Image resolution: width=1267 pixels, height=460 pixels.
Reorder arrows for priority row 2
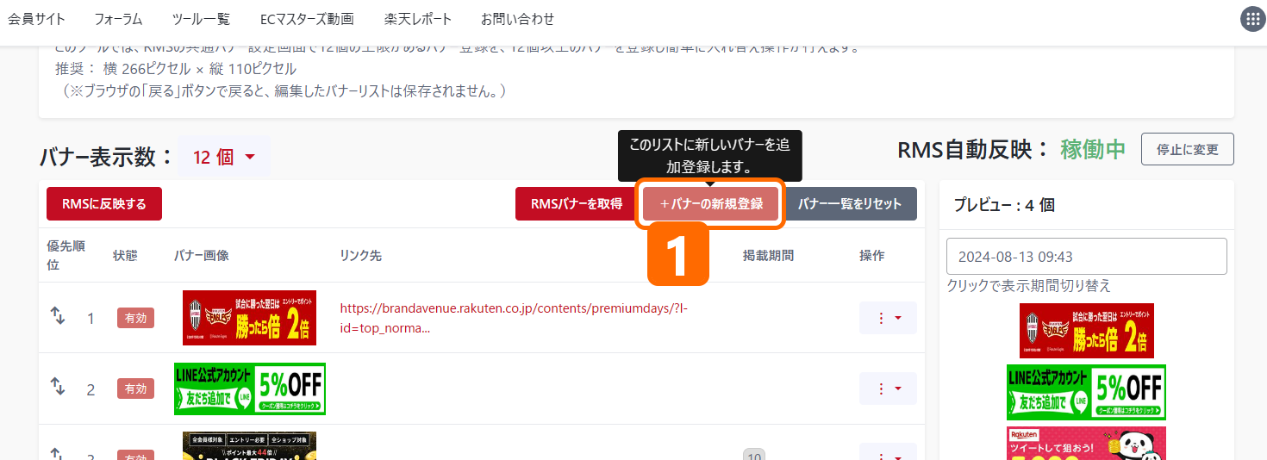coord(58,388)
